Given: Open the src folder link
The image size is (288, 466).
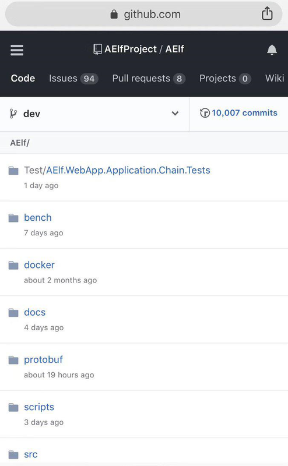Looking at the screenshot, I should click(31, 454).
